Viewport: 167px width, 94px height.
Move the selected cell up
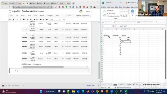click(x=28, y=19)
